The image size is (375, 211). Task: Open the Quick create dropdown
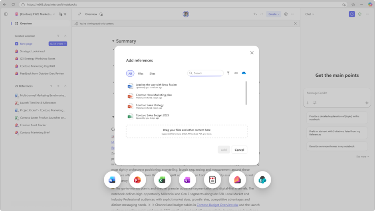58,44
